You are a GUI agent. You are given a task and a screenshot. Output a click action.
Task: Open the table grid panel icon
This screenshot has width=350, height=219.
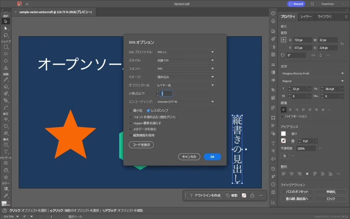[x=273, y=54]
